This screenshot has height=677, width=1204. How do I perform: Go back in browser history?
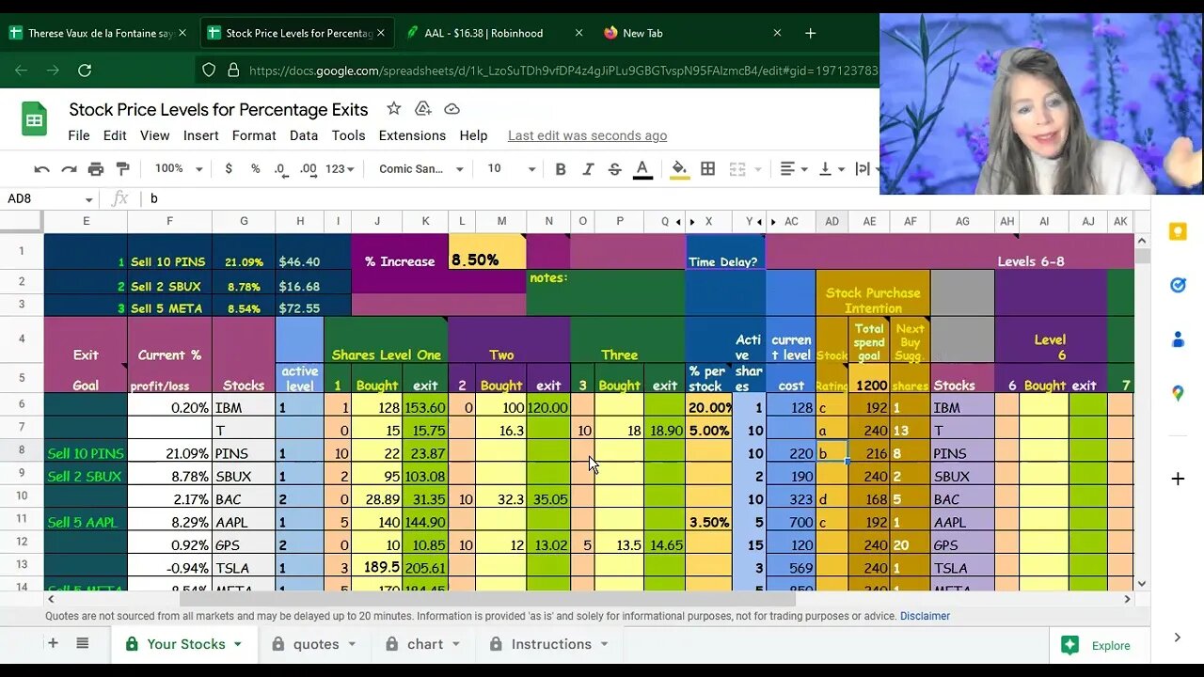pyautogui.click(x=21, y=70)
